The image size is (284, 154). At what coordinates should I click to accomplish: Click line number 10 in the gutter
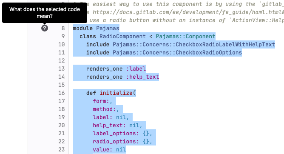click(x=61, y=44)
